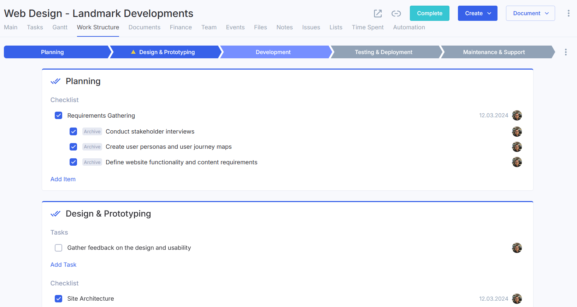This screenshot has height=307, width=577.
Task: Click the Add Item link
Action: coord(63,179)
